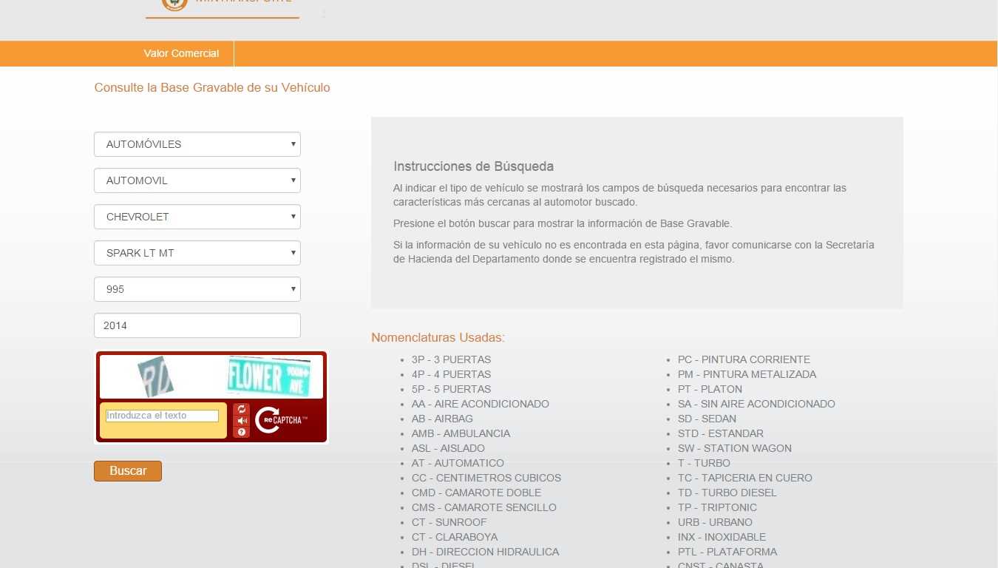This screenshot has height=568, width=998.
Task: Refresh the captcha challenge
Action: coord(242,409)
